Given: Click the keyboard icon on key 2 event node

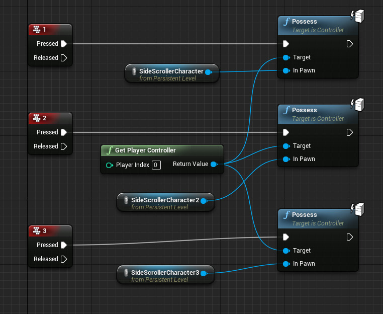Looking at the screenshot, I should click(x=37, y=118).
